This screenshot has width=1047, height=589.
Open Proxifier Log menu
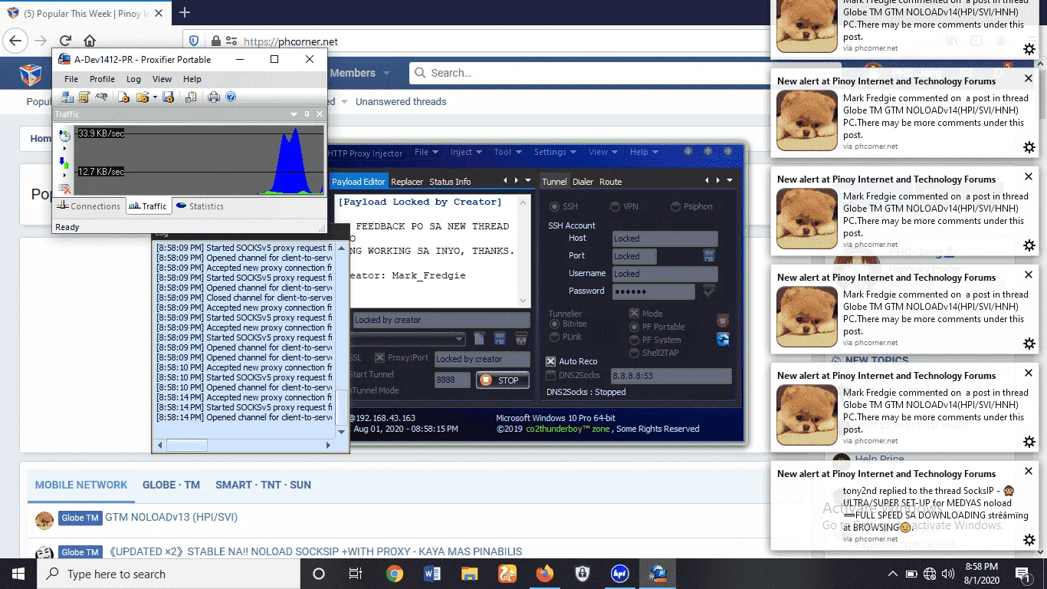tap(133, 79)
